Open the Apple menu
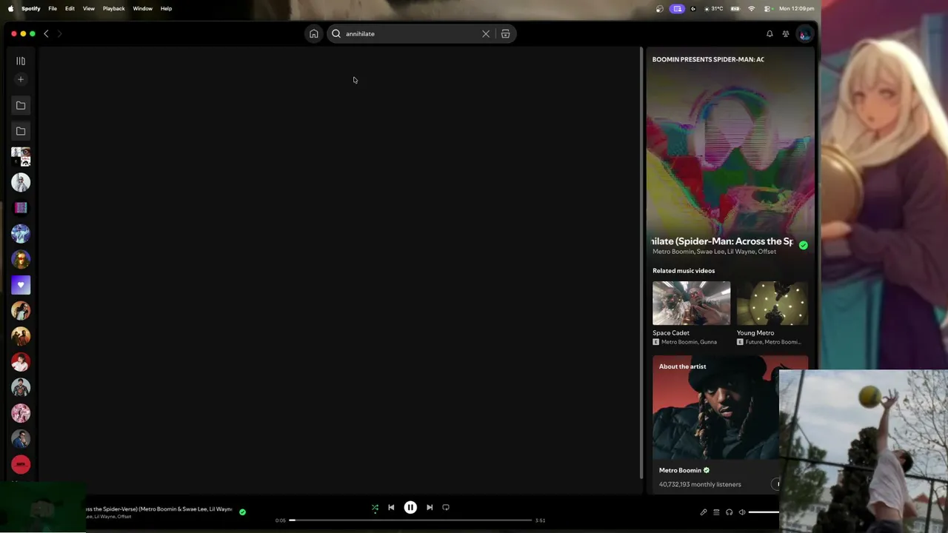 point(10,8)
